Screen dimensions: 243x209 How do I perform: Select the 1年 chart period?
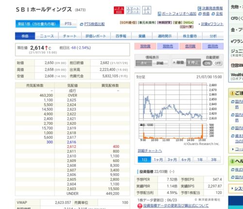(200, 160)
